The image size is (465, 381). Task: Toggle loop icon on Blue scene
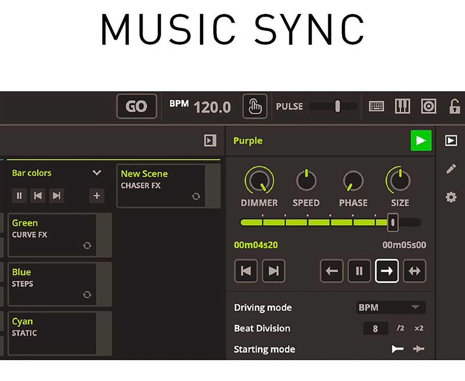87,295
